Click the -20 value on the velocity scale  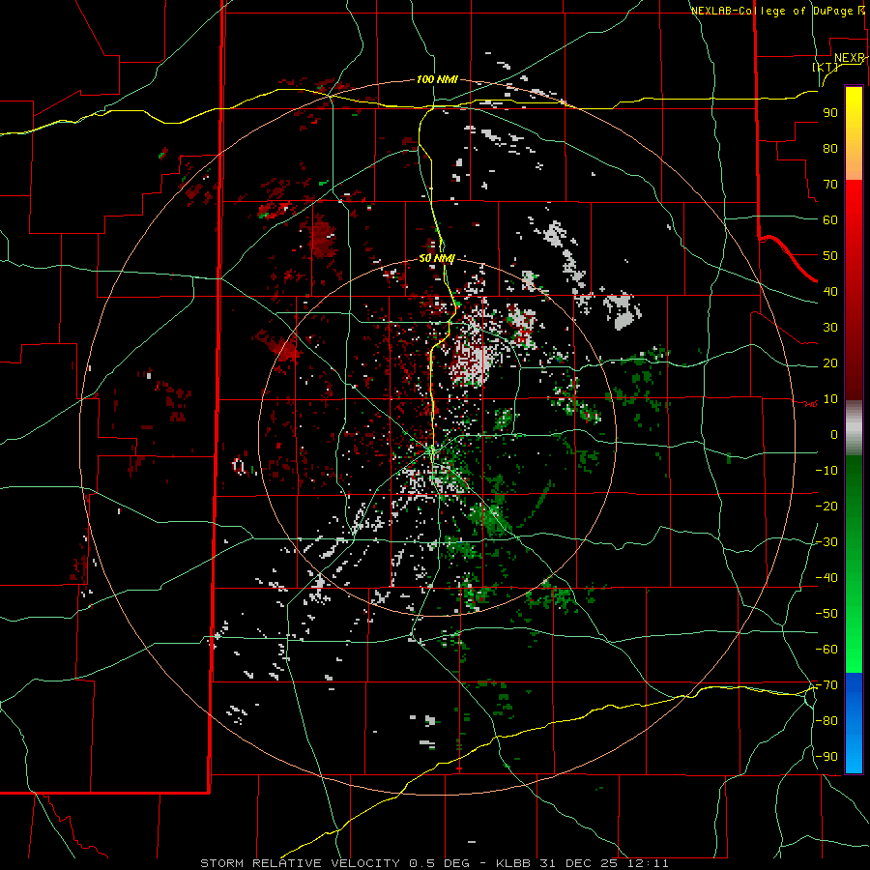(826, 507)
